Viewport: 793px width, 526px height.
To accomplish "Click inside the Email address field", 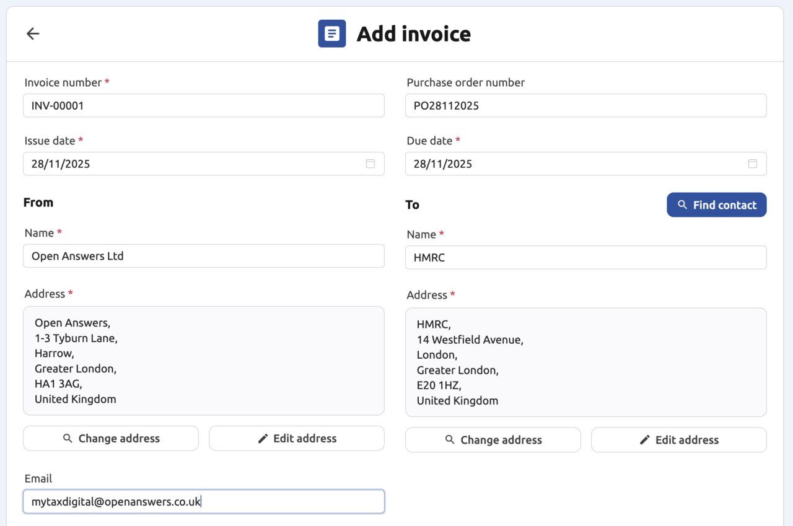I will click(204, 501).
